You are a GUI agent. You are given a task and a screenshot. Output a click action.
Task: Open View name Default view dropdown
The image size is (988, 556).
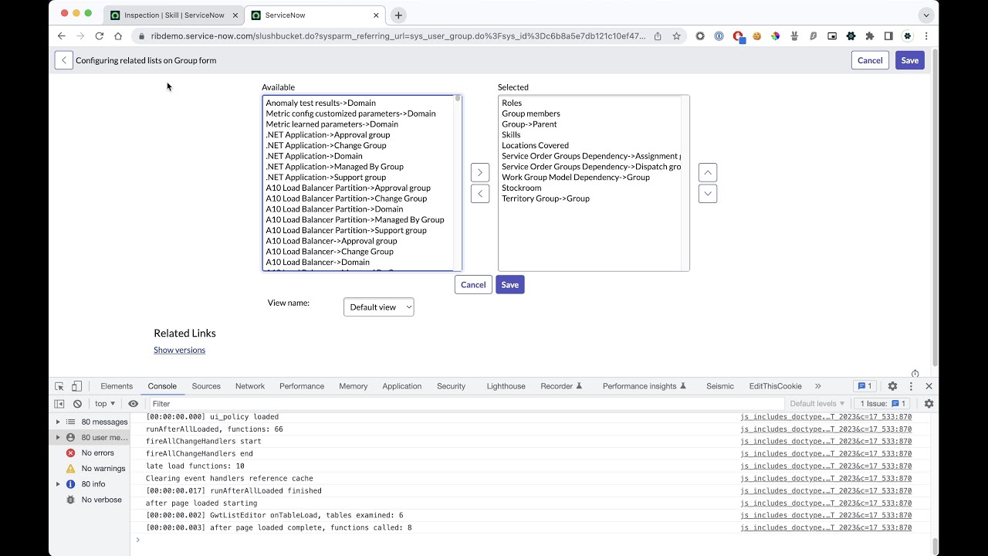[x=378, y=307]
